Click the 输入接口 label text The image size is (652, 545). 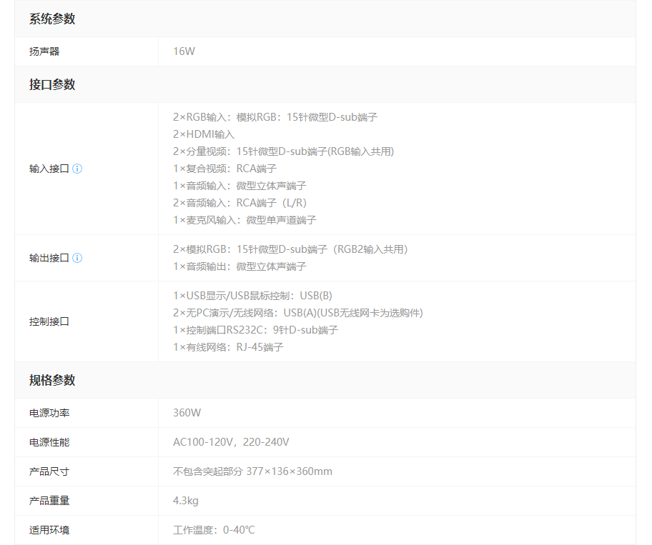(49, 169)
